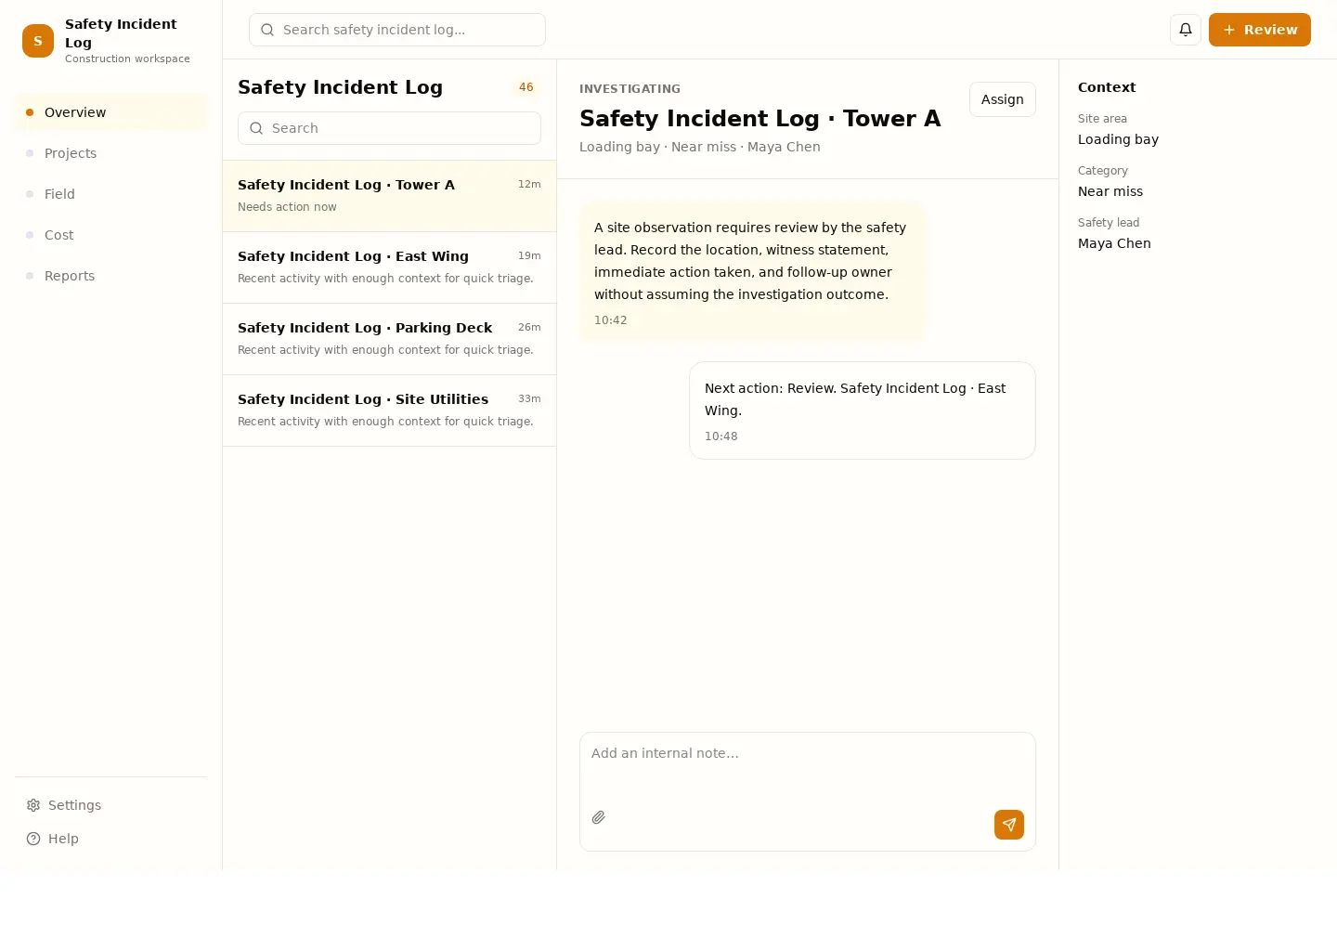Viewport: 1337px width, 951px height.
Task: Focus the incident list Search field
Action: coord(390,128)
